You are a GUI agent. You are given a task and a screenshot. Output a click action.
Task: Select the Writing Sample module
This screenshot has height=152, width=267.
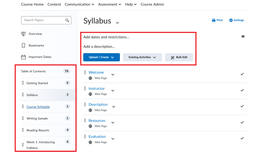37,118
